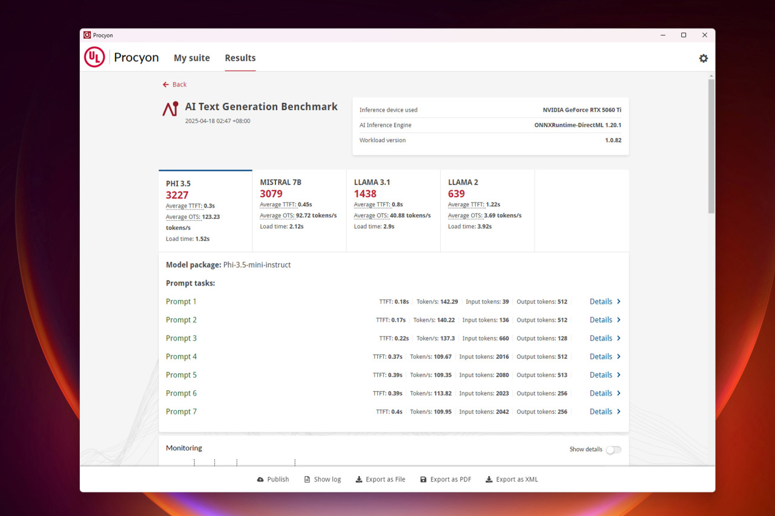Expand Prompt 7 details chevron
This screenshot has width=775, height=516.
(x=619, y=412)
